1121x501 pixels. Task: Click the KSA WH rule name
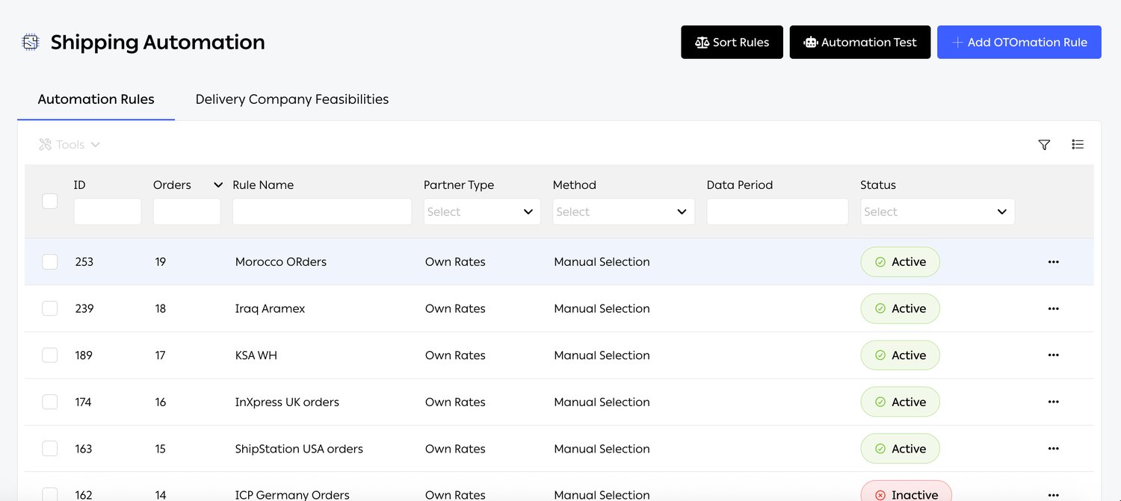(256, 355)
